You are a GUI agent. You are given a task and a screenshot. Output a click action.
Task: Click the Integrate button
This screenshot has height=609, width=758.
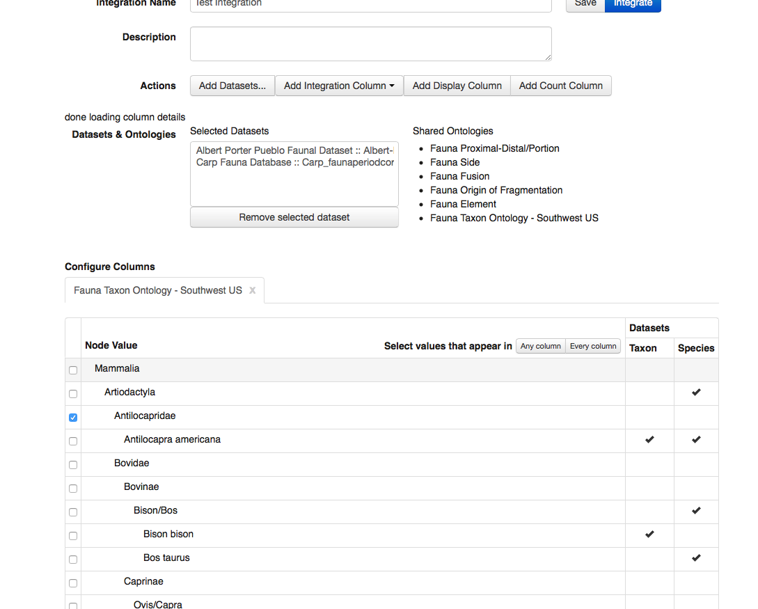click(633, 4)
